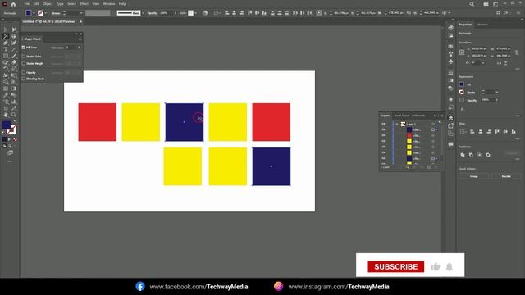Screen dimensions: 525x295
Task: Switch to the Libraries tab
Action: pyautogui.click(x=482, y=25)
